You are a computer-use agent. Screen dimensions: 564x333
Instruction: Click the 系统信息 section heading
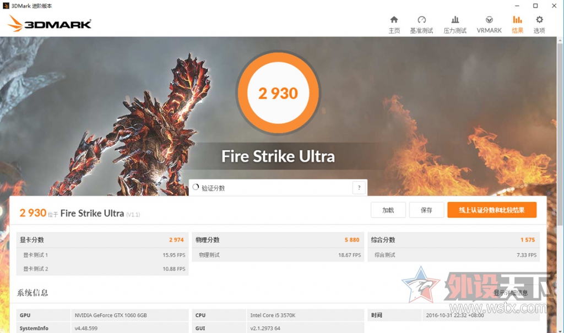point(32,293)
